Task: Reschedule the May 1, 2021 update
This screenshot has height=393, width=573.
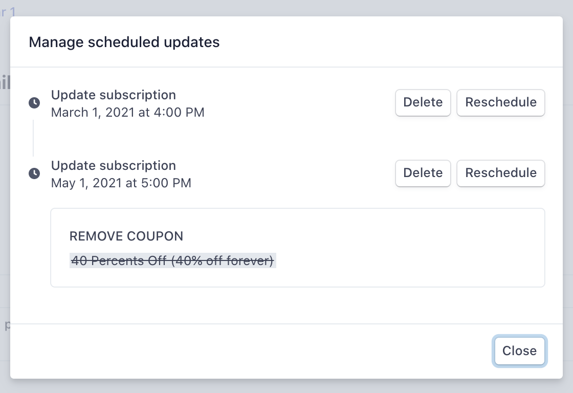Action: coord(500,173)
